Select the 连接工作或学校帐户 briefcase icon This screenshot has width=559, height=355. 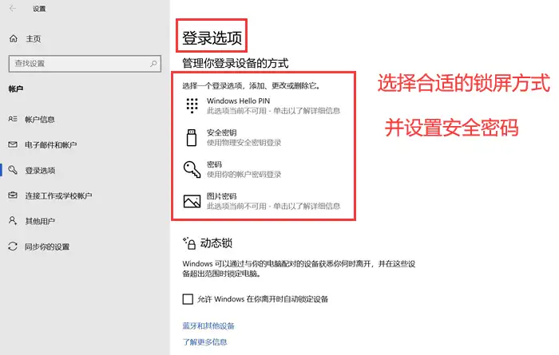click(13, 195)
